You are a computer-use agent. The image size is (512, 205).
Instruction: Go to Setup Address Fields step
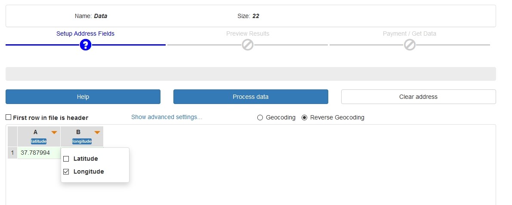[85, 34]
